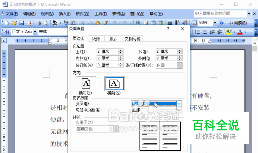Viewport: 258px width, 153px height.
Task: Apply bulleted list formatting
Action: (205, 32)
